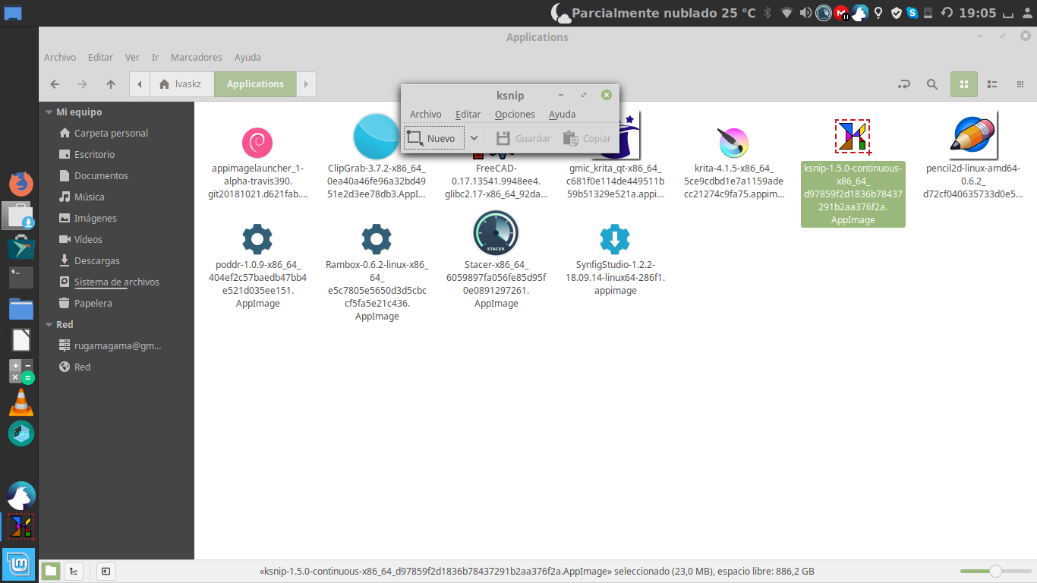Show places sidebar via status bar folder button

[51, 571]
